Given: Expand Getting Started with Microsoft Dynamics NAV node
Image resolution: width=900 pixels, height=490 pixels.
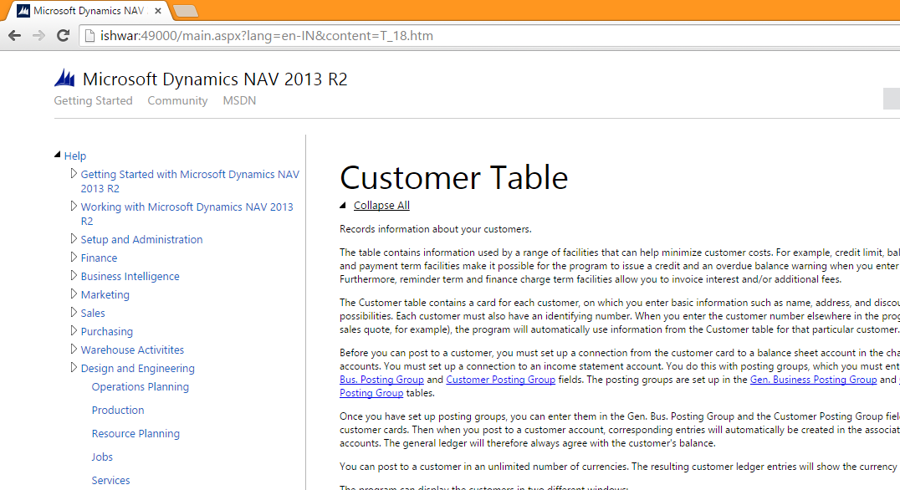Looking at the screenshot, I should tap(74, 173).
